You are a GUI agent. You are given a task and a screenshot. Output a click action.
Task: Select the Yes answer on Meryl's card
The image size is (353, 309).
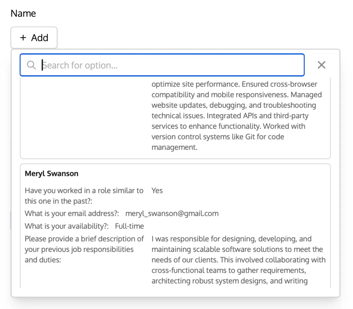tap(157, 191)
